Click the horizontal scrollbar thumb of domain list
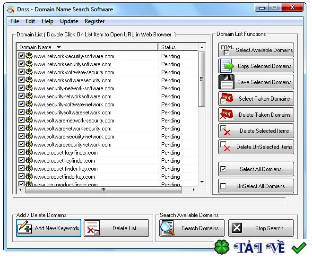The image size is (312, 260). point(104,190)
